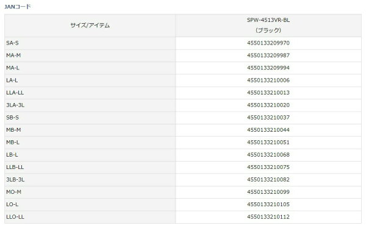Click the 3LB-3L size cell
Viewport: 366px width, 228px height.
pyautogui.click(x=90, y=180)
